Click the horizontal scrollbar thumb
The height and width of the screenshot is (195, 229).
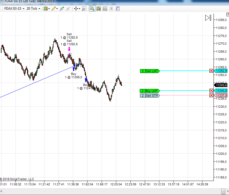click(x=223, y=191)
